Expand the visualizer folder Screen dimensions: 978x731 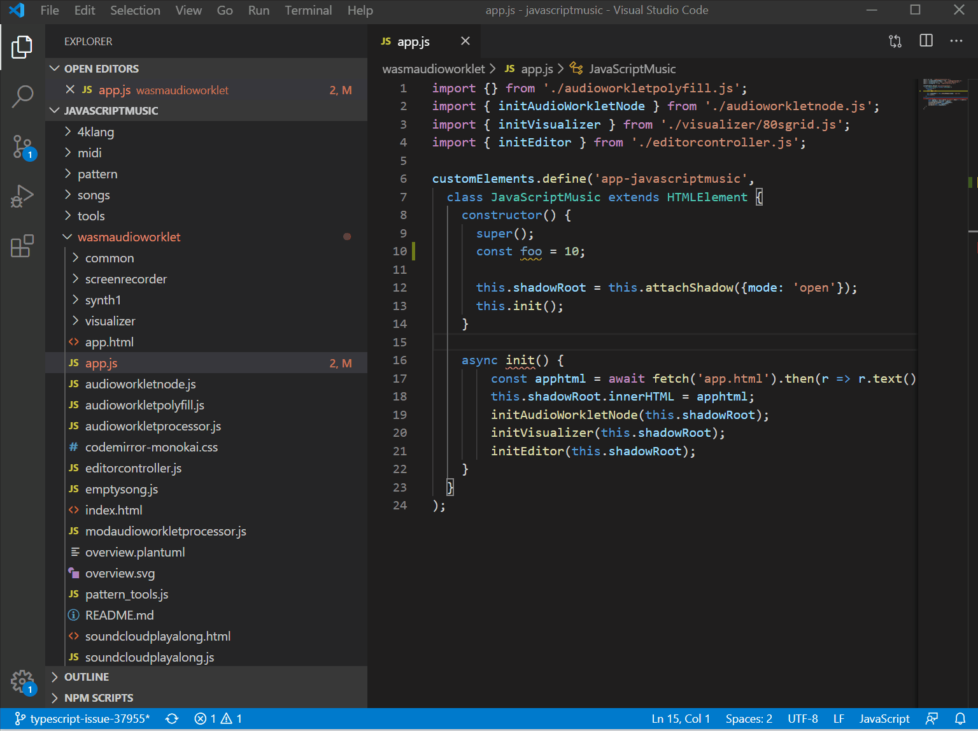tap(206, 321)
